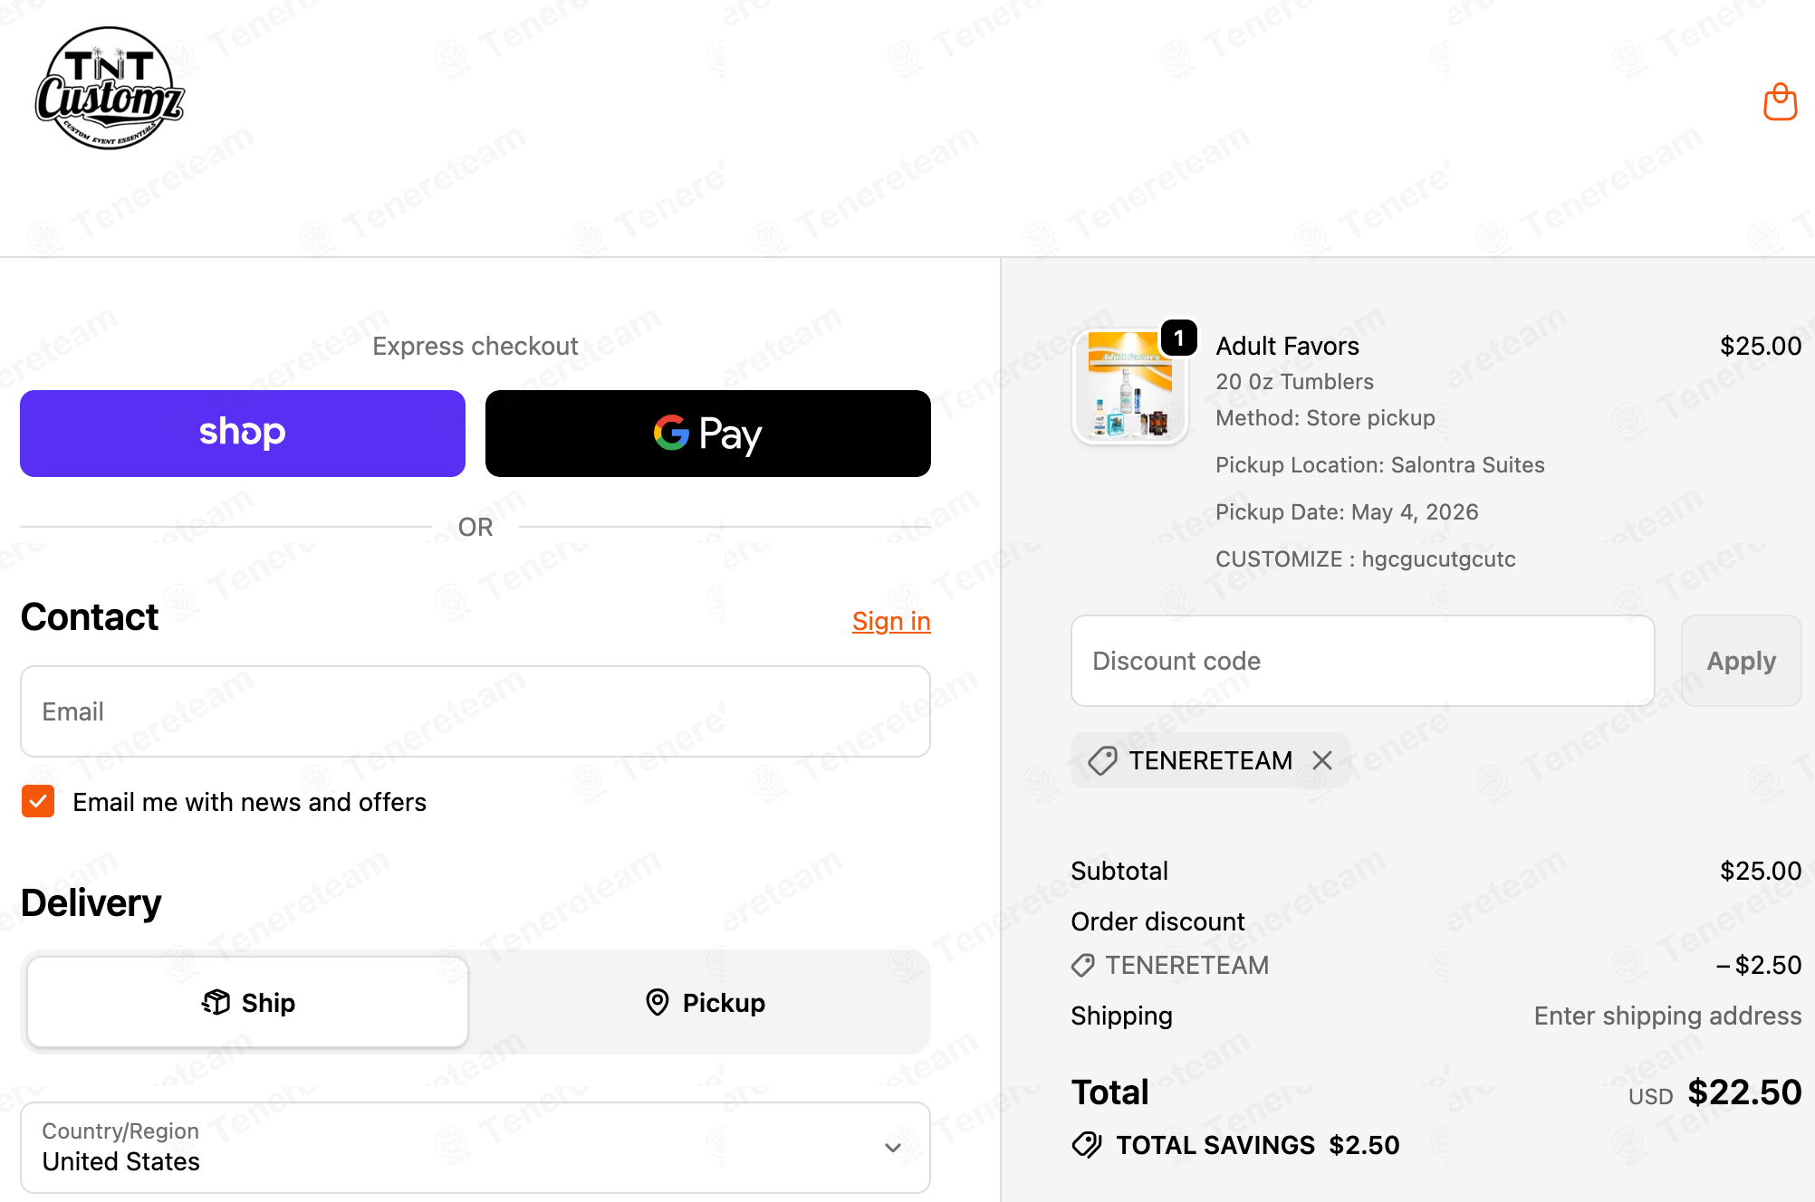Click the TNT Customz logo
1815x1202 pixels.
click(110, 88)
